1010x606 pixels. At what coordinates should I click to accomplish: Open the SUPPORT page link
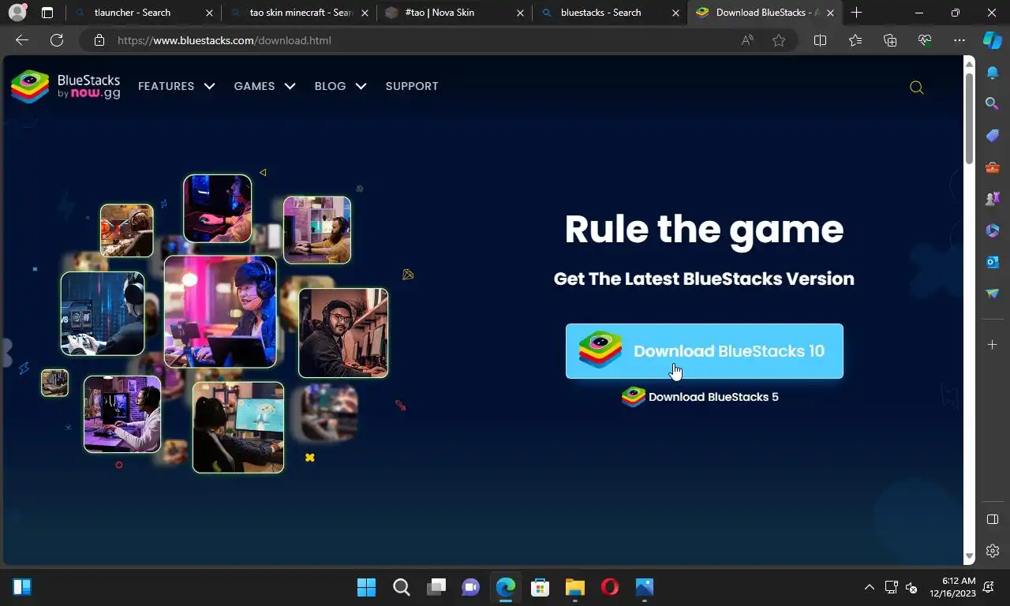click(x=412, y=86)
